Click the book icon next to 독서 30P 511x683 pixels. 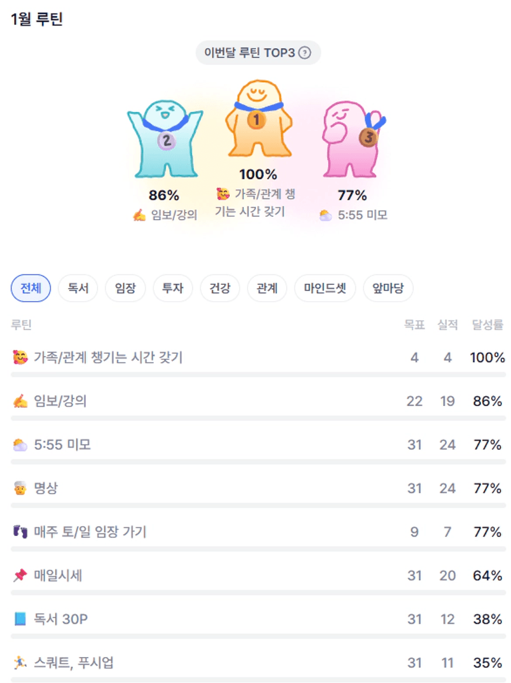click(20, 619)
